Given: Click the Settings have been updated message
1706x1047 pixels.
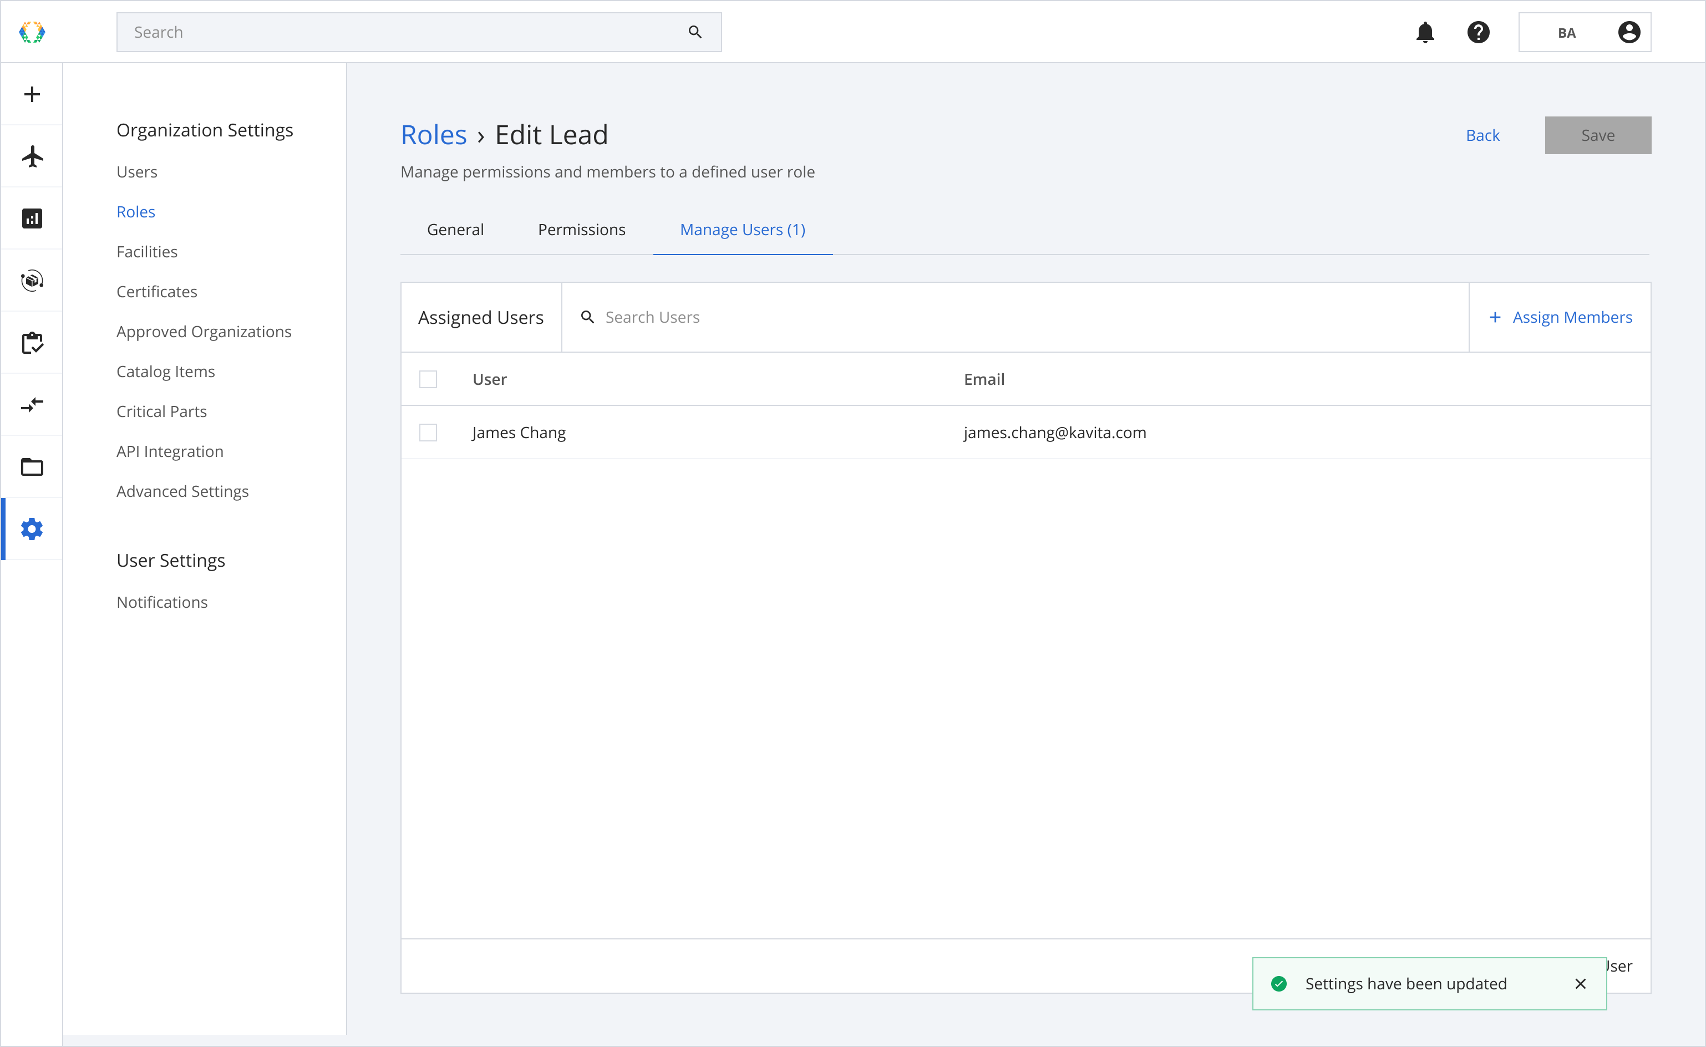Looking at the screenshot, I should click(1405, 984).
